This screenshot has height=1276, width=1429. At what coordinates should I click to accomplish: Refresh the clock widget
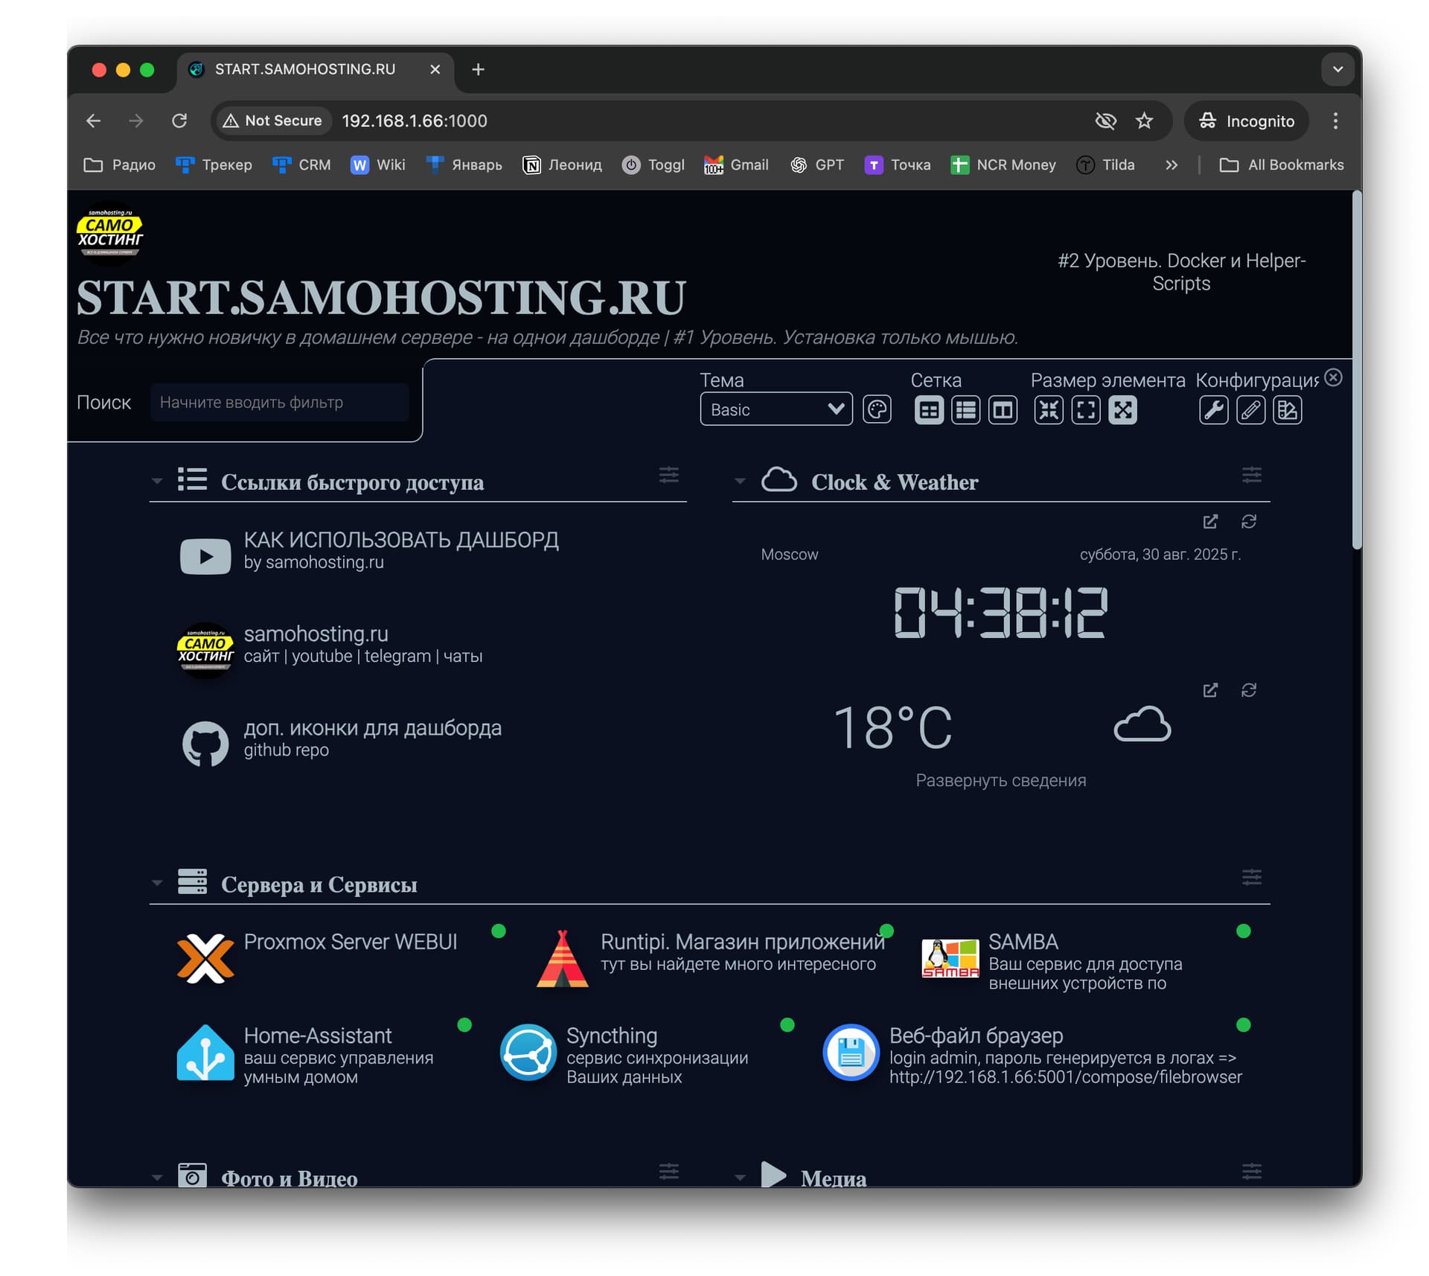click(1248, 522)
